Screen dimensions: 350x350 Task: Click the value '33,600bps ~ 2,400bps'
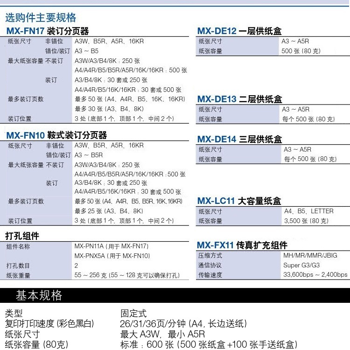point(315,274)
